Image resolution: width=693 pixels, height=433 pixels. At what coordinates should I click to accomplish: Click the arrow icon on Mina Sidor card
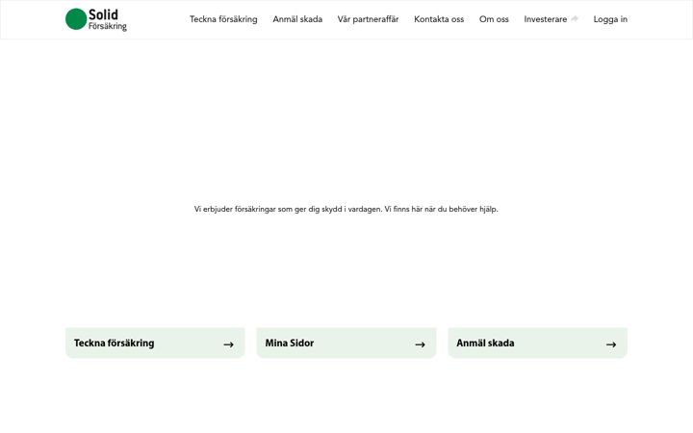pyautogui.click(x=420, y=344)
